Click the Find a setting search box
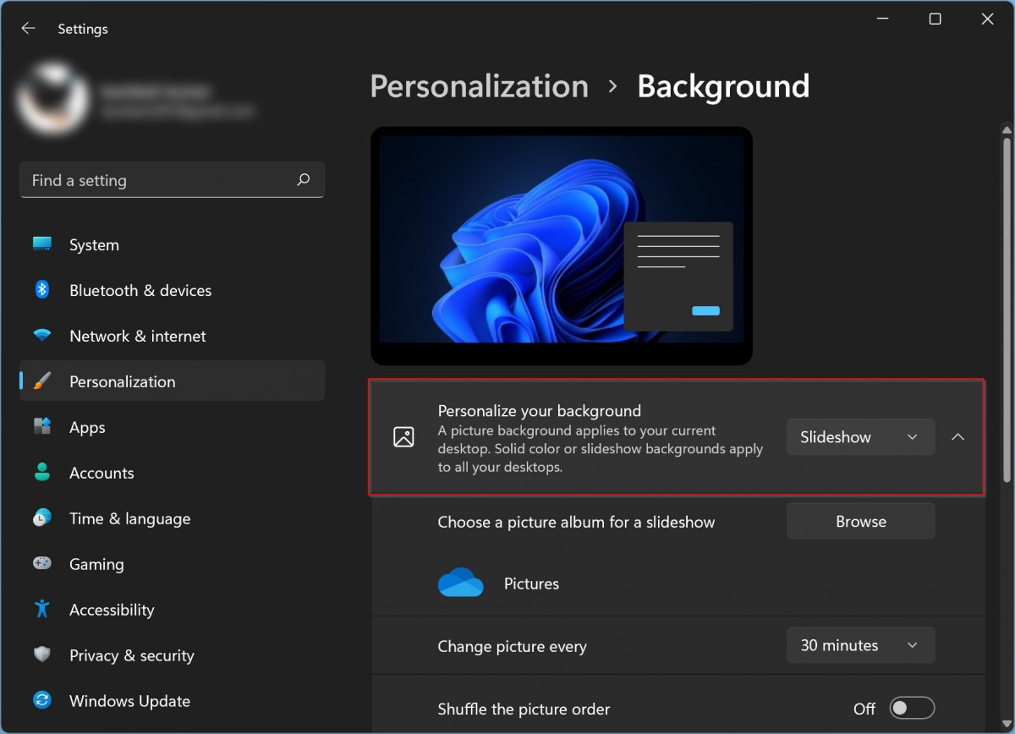This screenshot has width=1015, height=734. pos(172,180)
